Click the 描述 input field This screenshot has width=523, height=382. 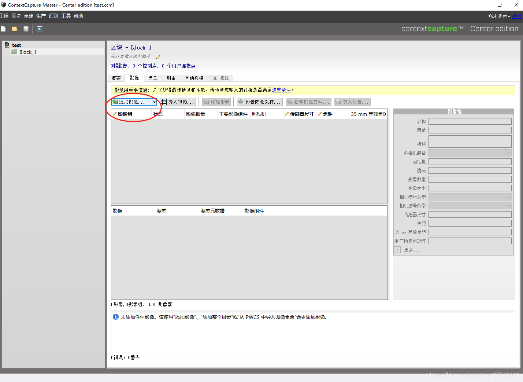(x=470, y=142)
